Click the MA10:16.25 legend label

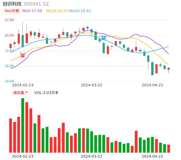pyautogui.click(x=57, y=11)
